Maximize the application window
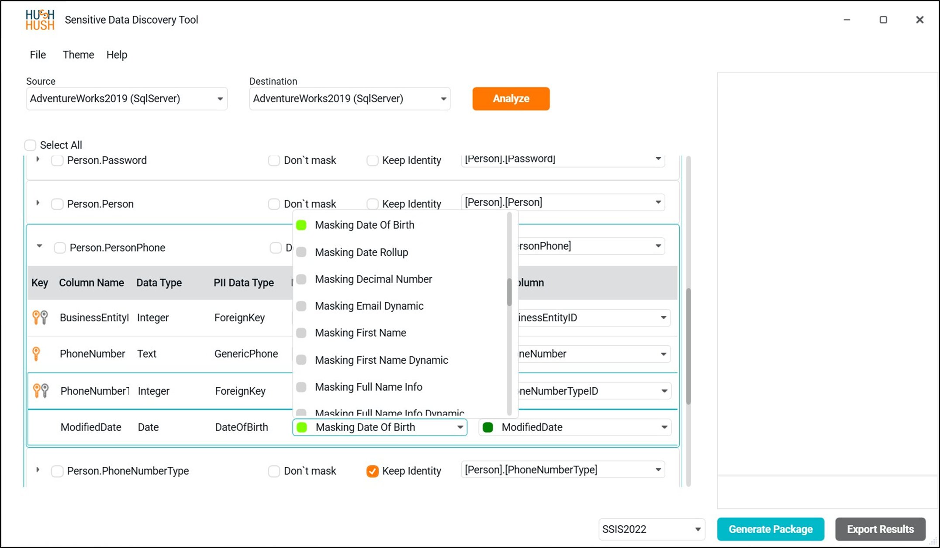Screen dimensions: 940x548 pyautogui.click(x=883, y=20)
